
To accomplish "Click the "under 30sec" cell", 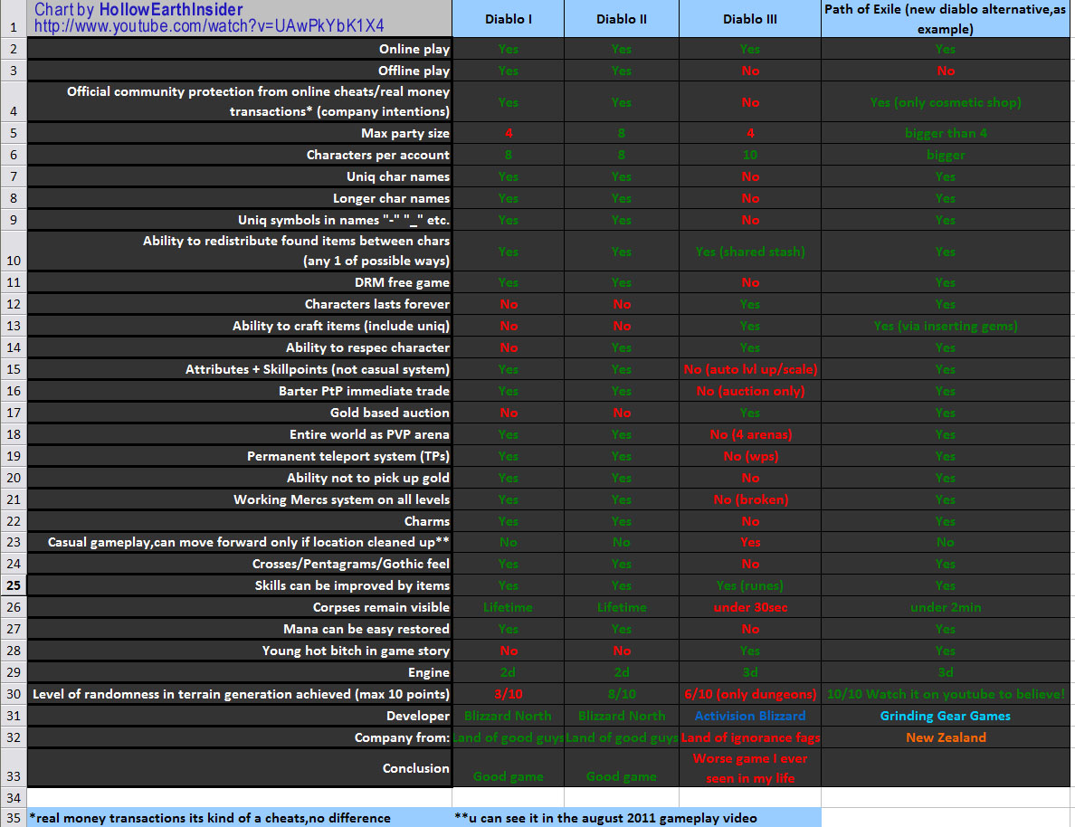I will click(750, 607).
